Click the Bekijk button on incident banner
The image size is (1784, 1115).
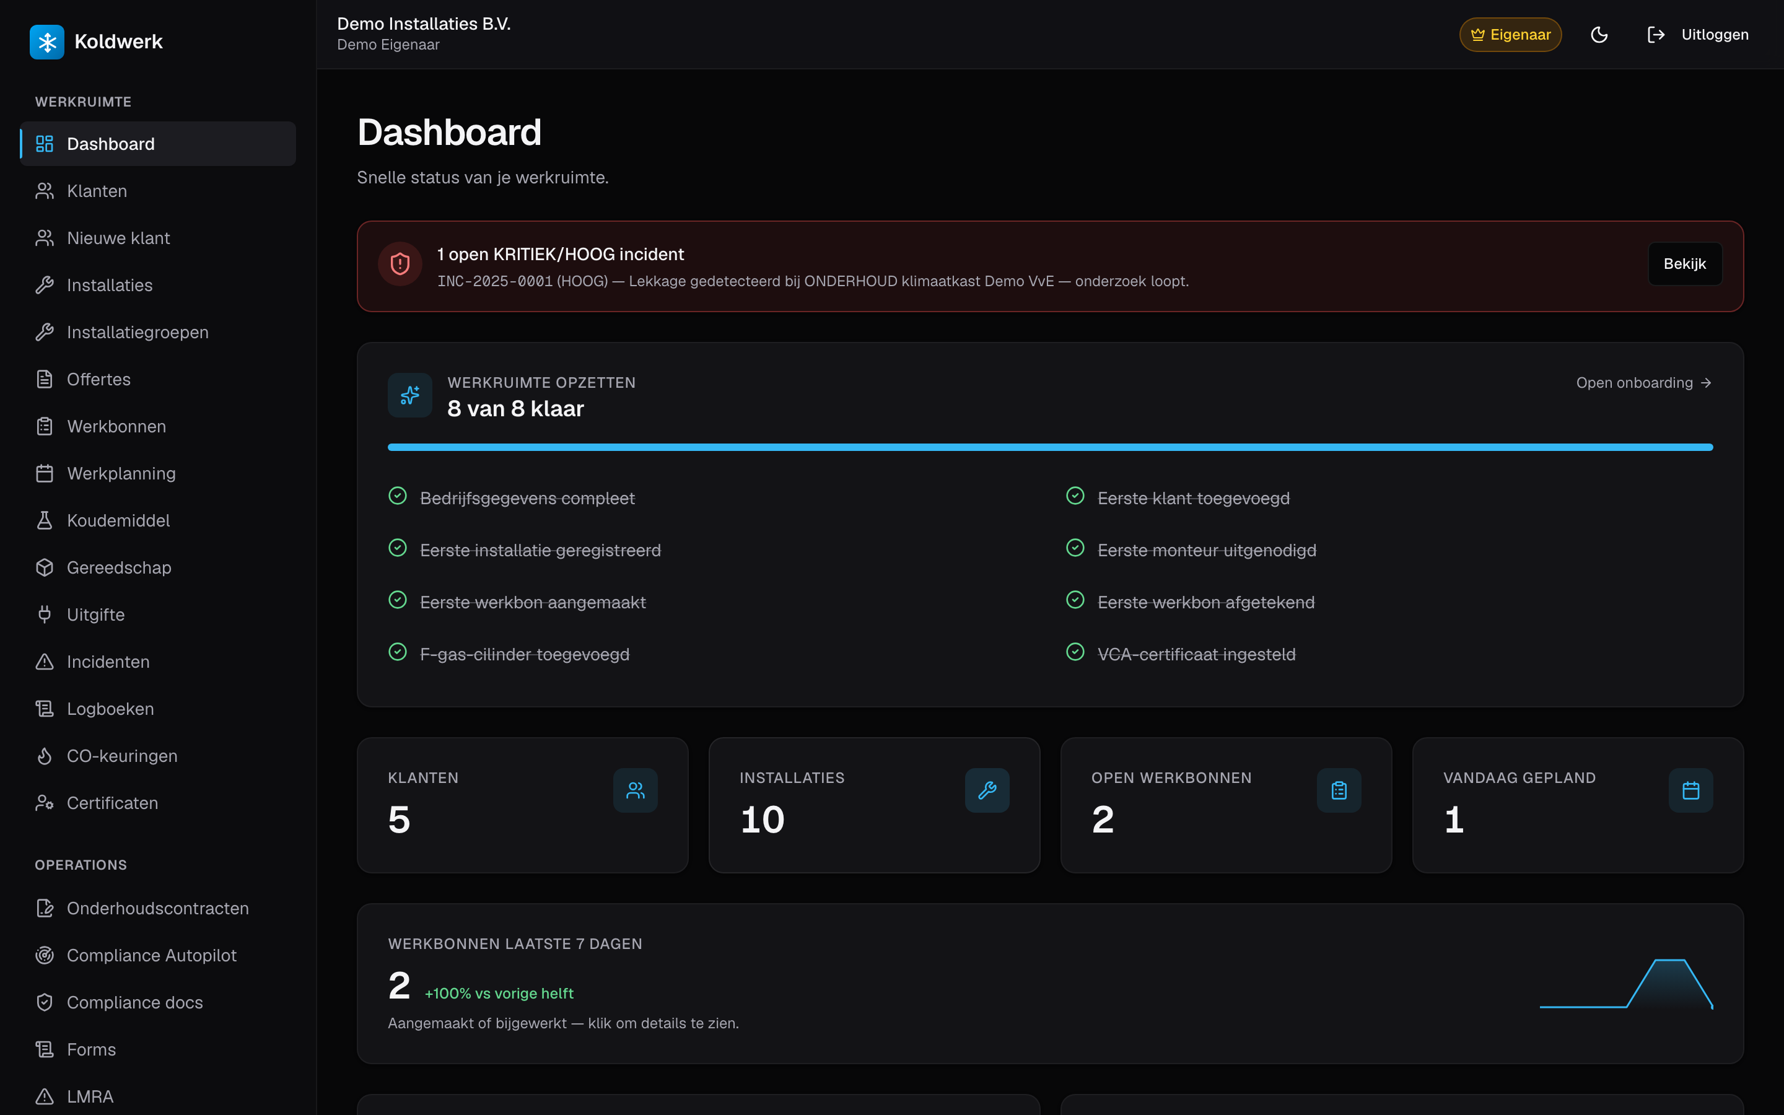click(x=1684, y=264)
